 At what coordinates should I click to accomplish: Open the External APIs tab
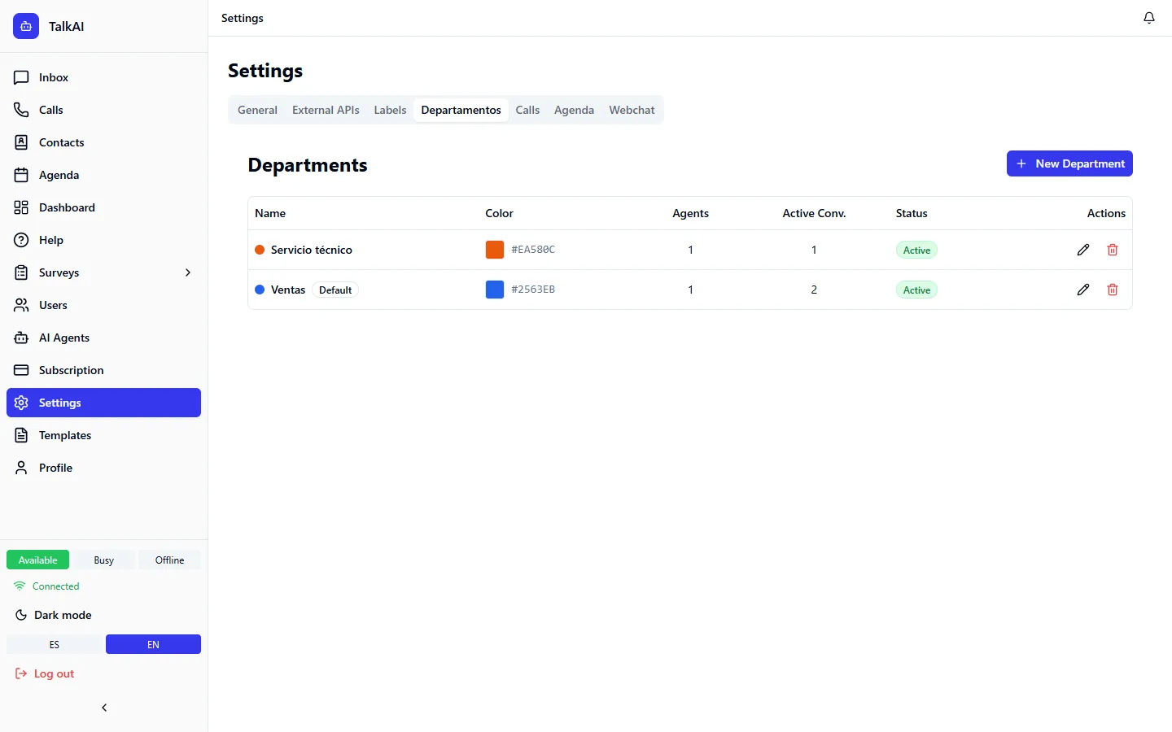point(326,110)
